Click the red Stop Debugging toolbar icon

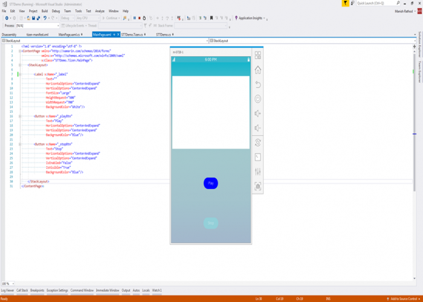tap(140, 18)
